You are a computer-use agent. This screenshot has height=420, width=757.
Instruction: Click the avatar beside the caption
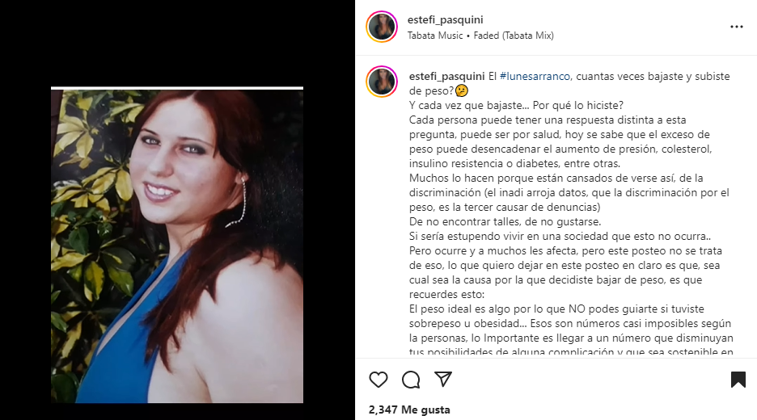tap(382, 82)
